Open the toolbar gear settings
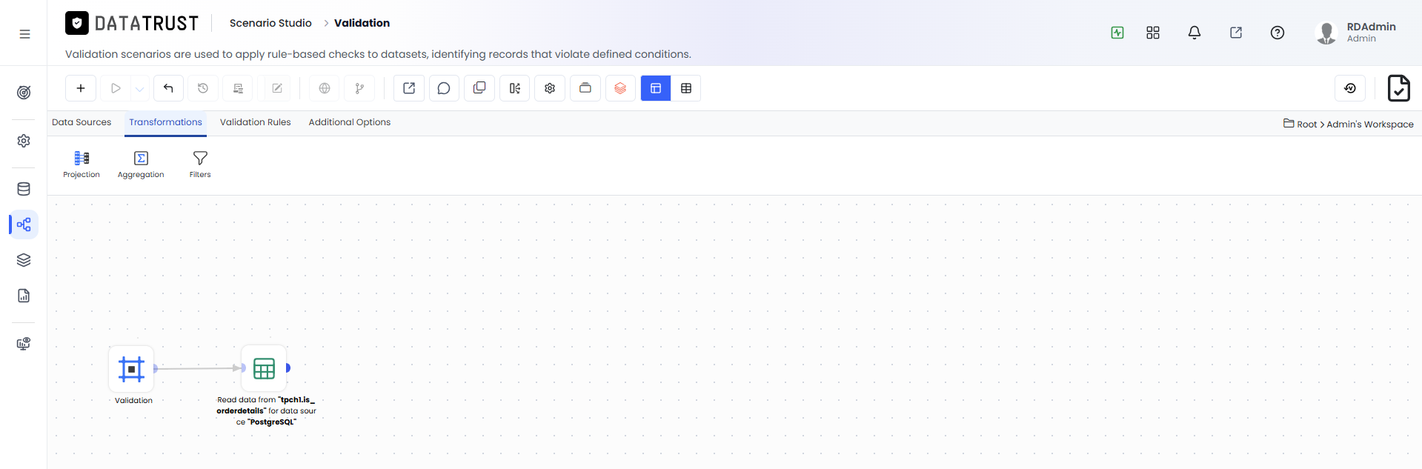This screenshot has height=469, width=1422. tap(550, 88)
